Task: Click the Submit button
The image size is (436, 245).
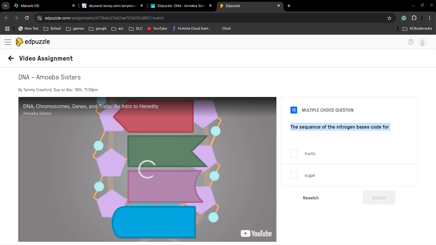Action: coord(379,198)
